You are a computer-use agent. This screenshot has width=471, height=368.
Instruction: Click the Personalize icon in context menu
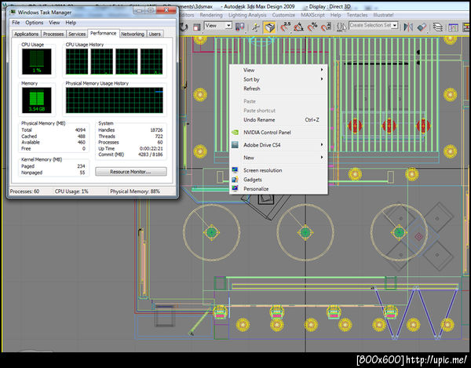(235, 189)
